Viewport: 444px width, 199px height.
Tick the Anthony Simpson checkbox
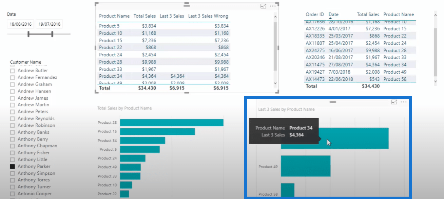(13, 173)
